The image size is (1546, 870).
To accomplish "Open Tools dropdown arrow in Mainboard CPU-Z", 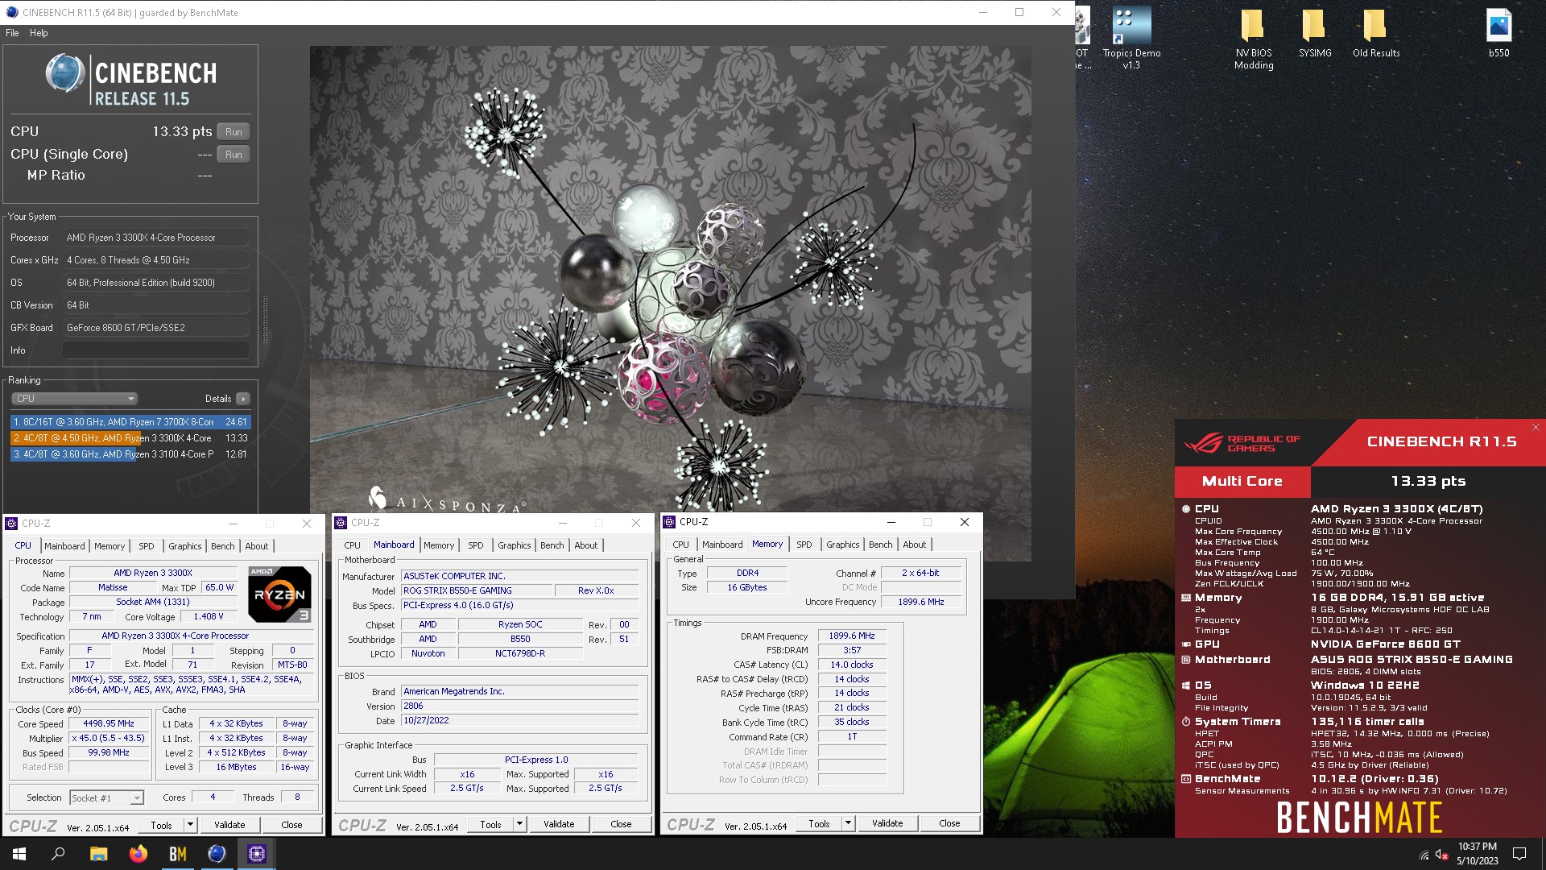I will click(x=519, y=824).
